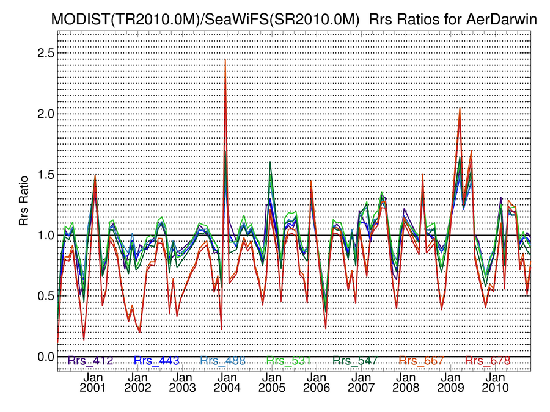The image size is (550, 412).
Task: Pick the Jan 2004 x-axis label
Action: pos(227,383)
